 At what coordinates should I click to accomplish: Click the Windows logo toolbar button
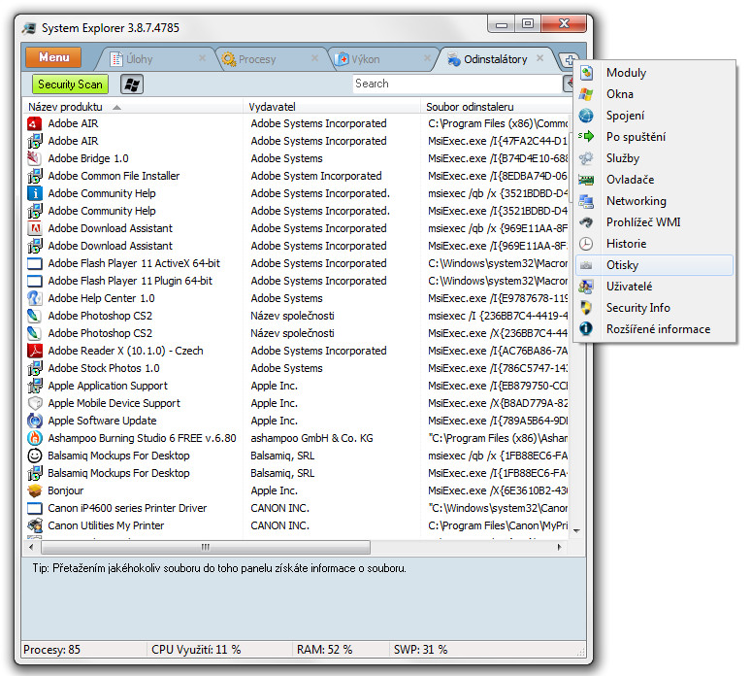(x=132, y=84)
